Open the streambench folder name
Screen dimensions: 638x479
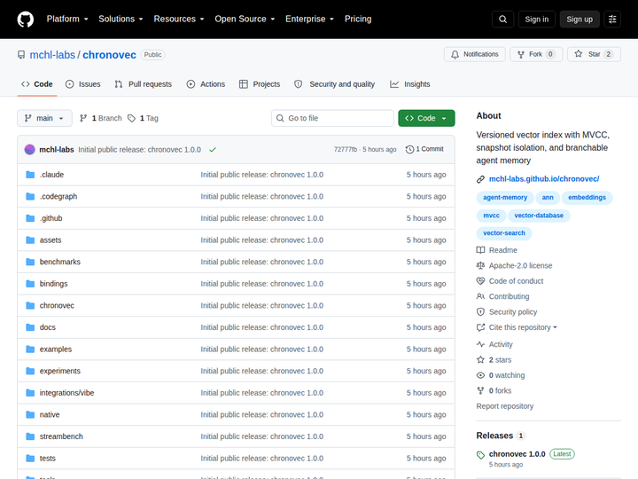tap(61, 436)
